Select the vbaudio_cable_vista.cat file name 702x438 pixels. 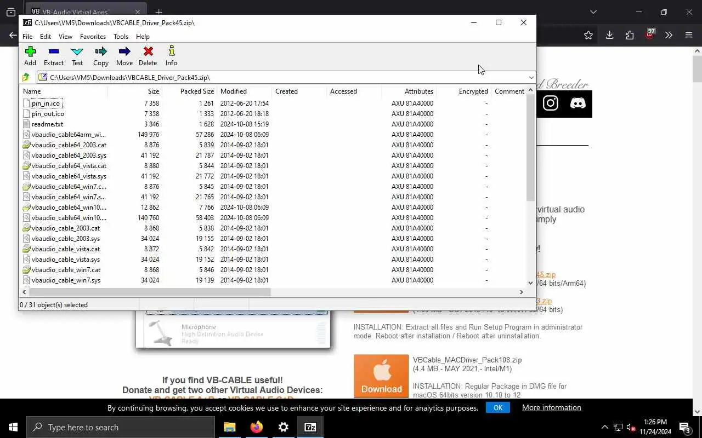pos(66,249)
